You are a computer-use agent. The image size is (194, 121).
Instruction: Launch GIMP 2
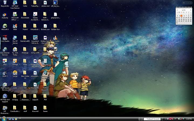(x=5, y=74)
